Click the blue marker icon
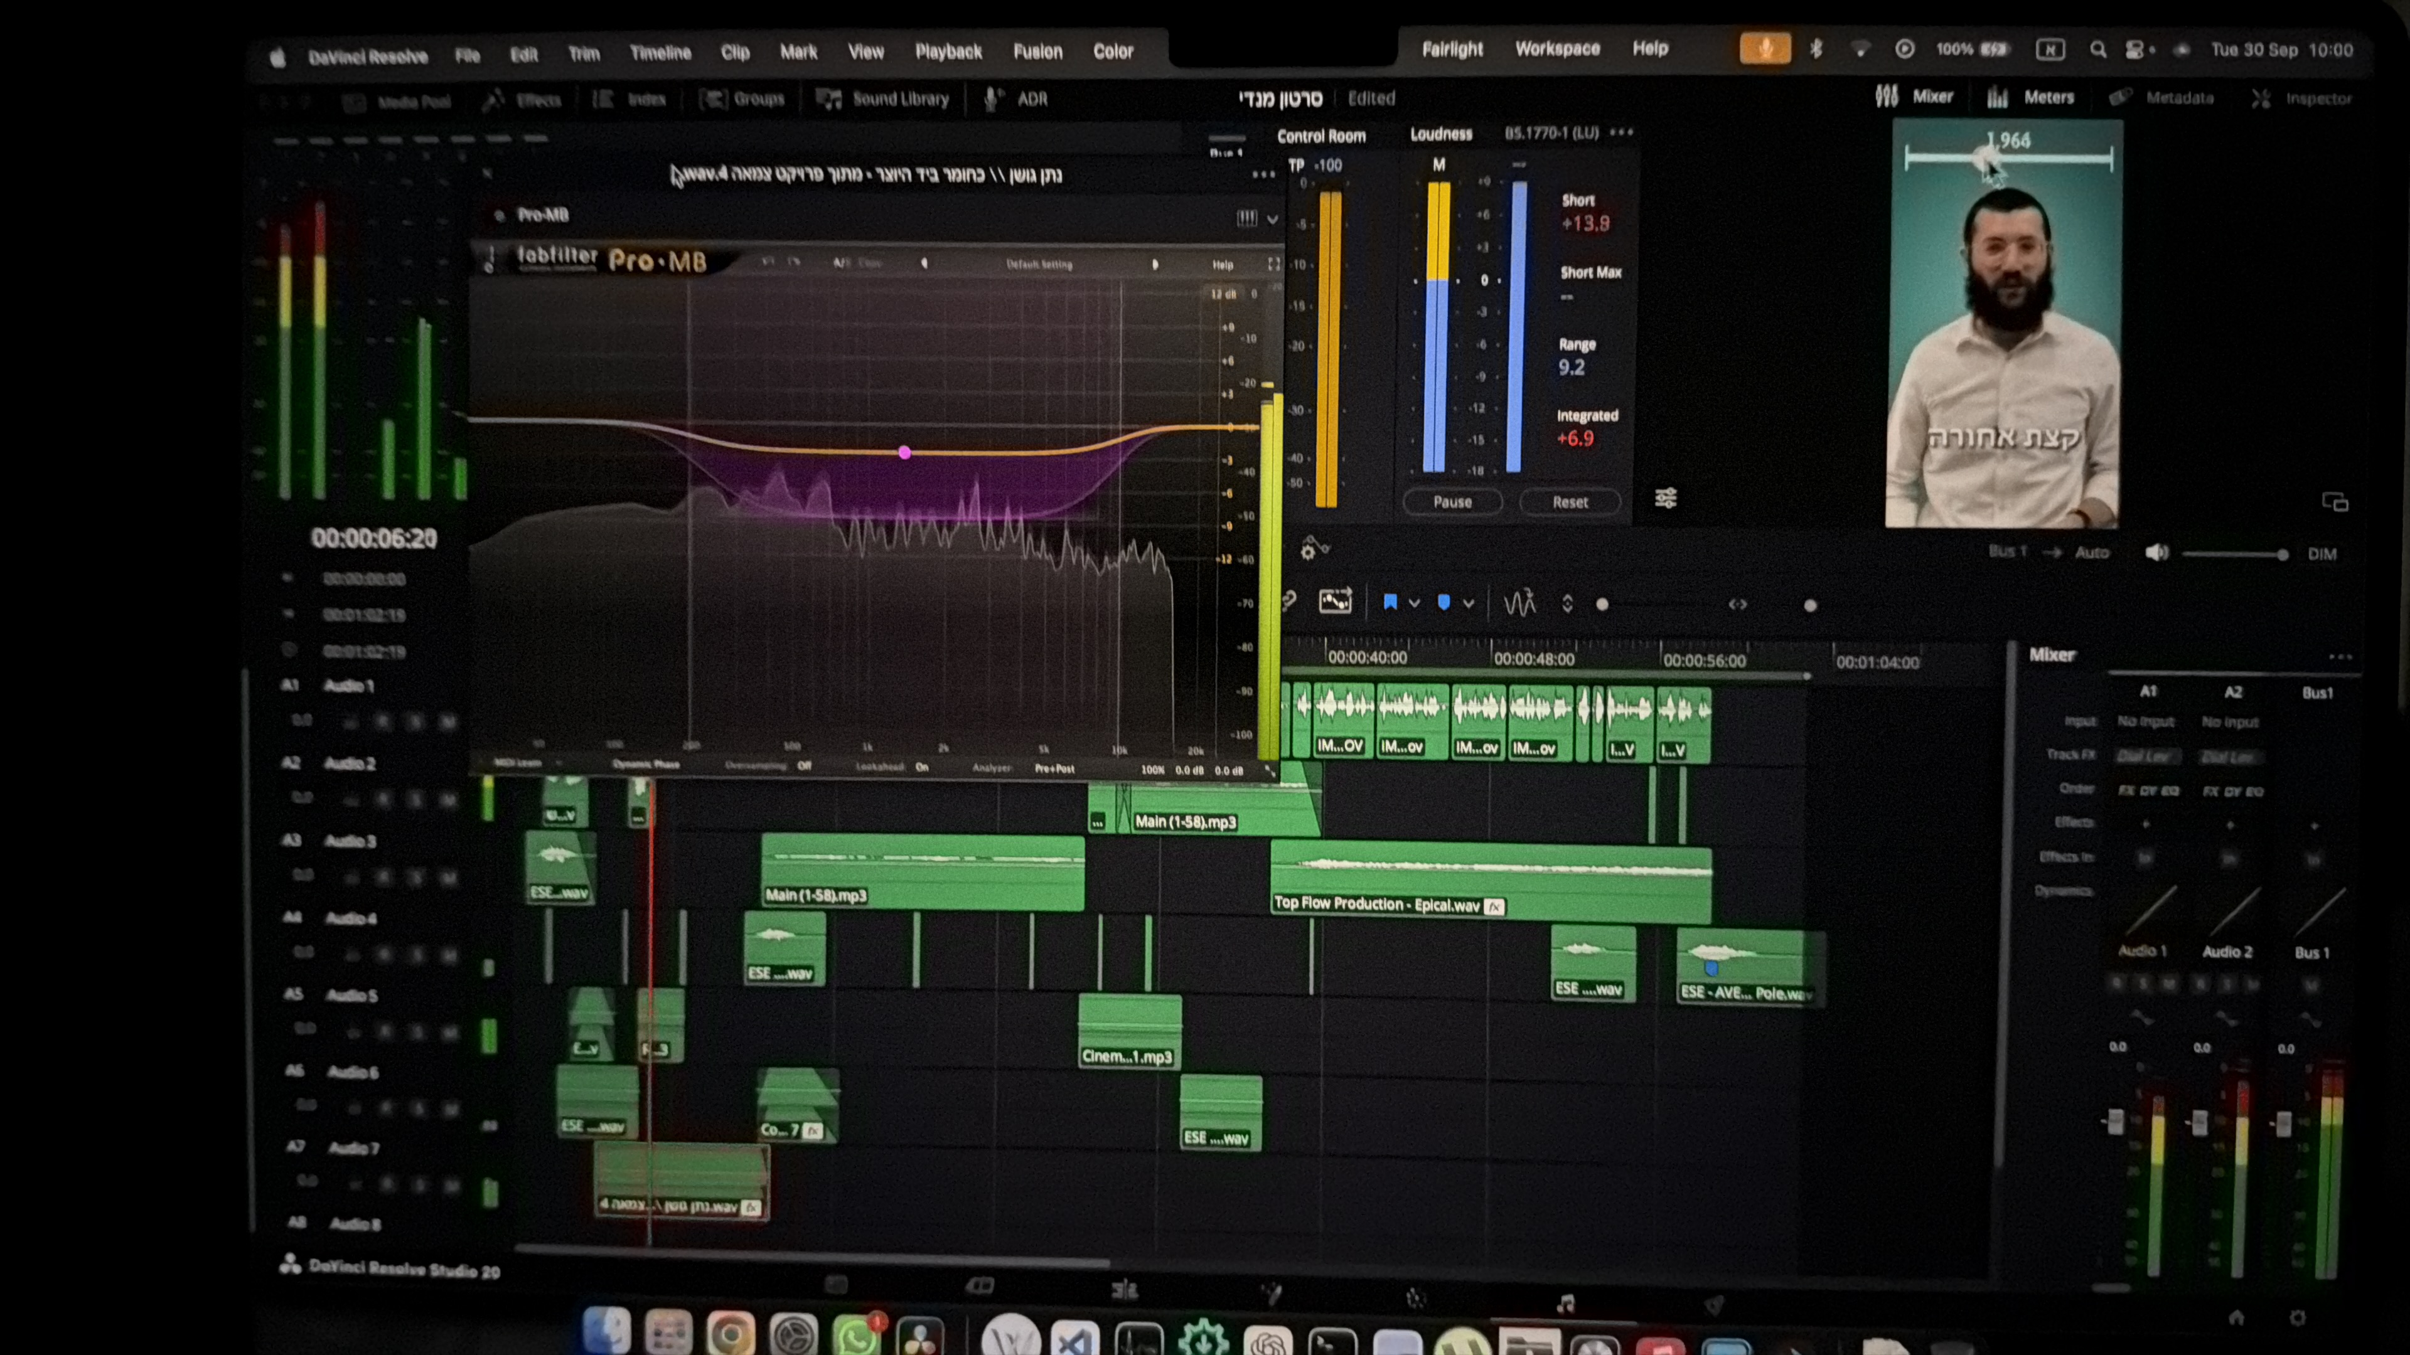Image resolution: width=2410 pixels, height=1355 pixels. tap(1443, 602)
